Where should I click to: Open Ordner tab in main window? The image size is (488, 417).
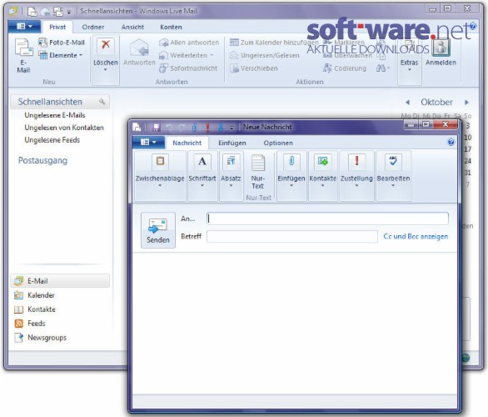(x=93, y=28)
